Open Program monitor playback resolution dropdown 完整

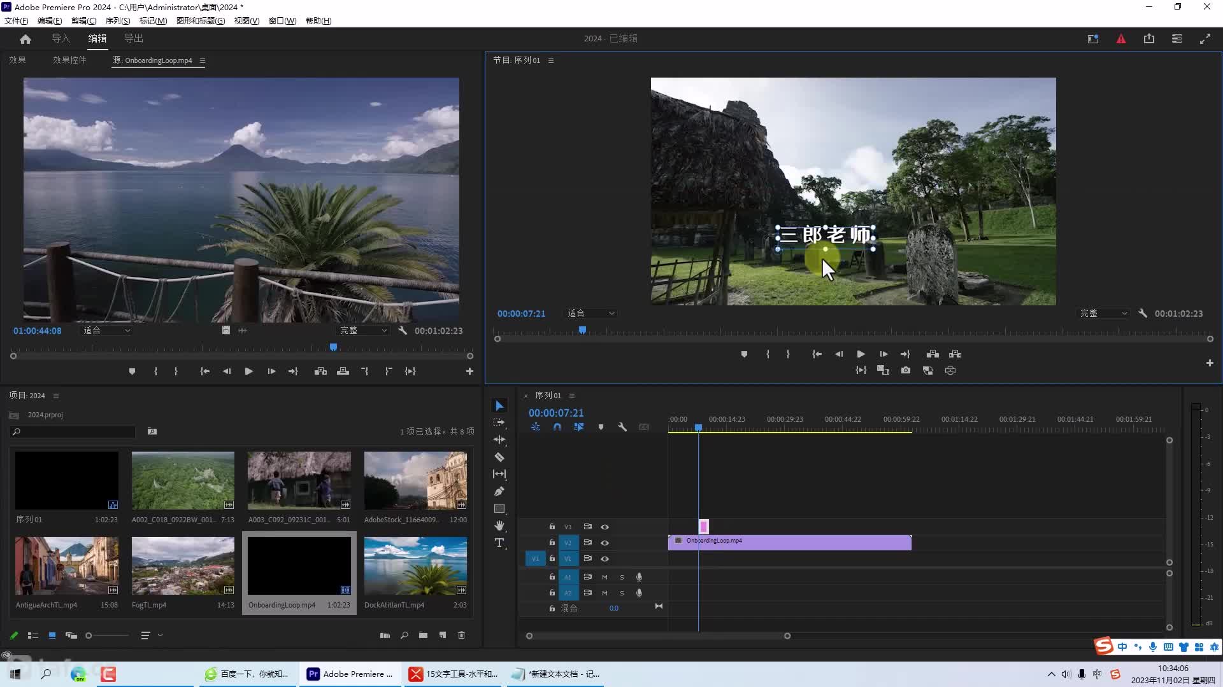tap(1104, 313)
